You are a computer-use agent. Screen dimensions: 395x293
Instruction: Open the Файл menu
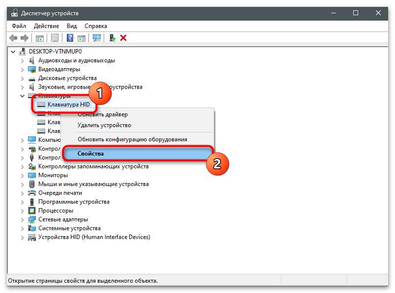19,26
